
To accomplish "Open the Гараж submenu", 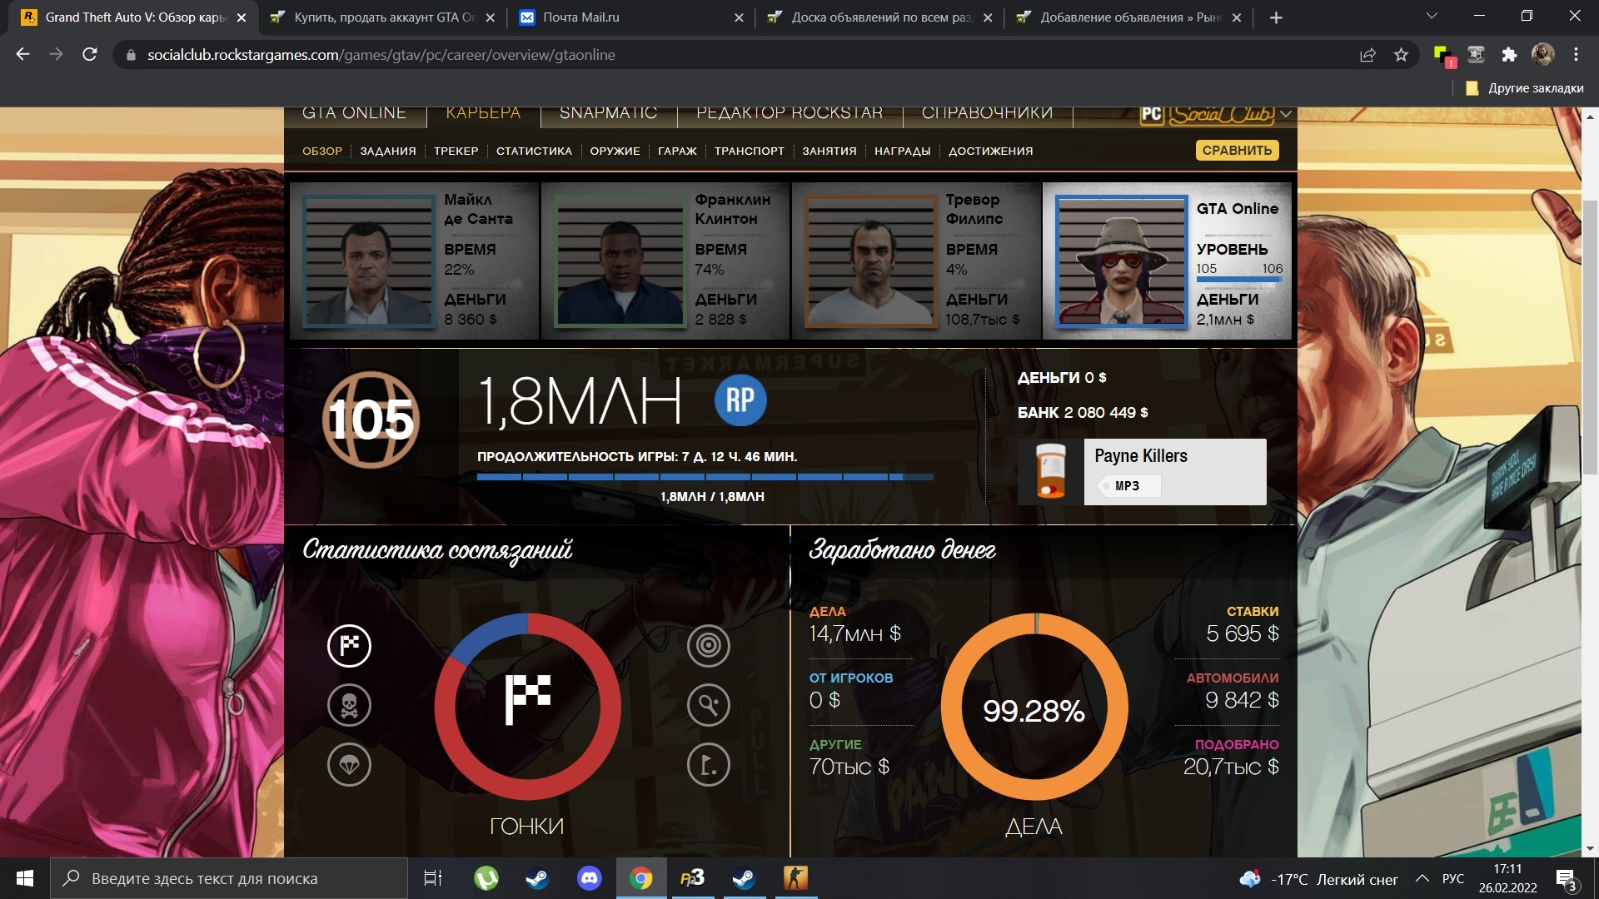I will click(x=677, y=151).
